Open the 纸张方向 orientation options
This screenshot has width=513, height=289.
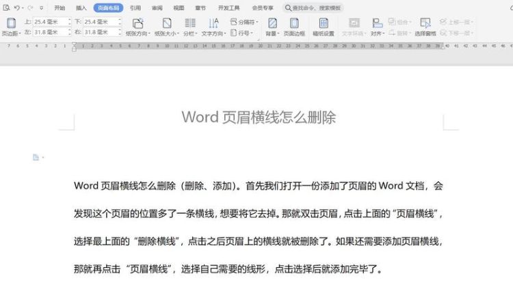pyautogui.click(x=137, y=27)
